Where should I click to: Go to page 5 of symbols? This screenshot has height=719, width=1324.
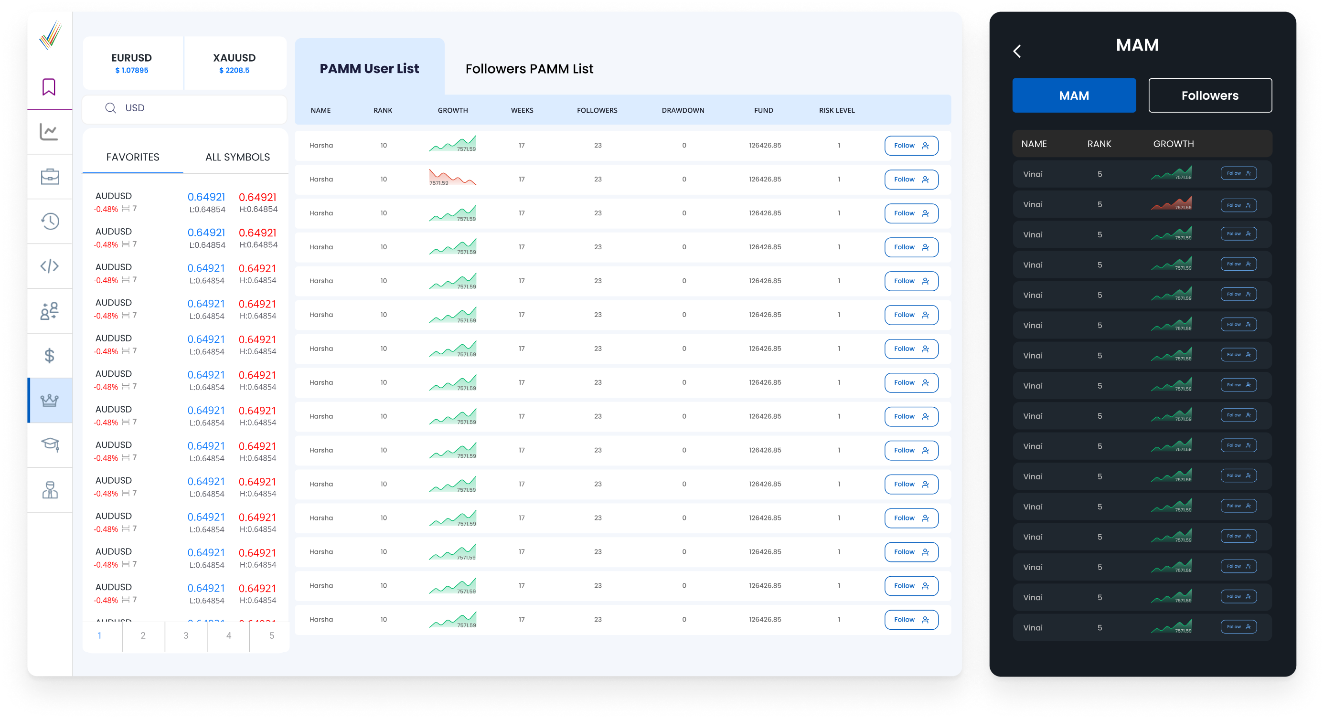tap(271, 636)
